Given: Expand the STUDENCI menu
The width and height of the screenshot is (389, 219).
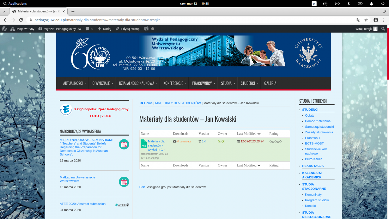Looking at the screenshot, I should [x=249, y=83].
